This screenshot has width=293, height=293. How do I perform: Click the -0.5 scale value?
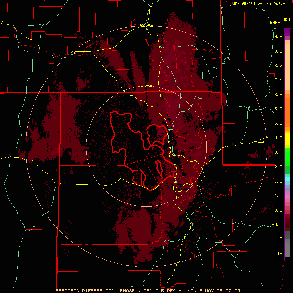coord(277,224)
